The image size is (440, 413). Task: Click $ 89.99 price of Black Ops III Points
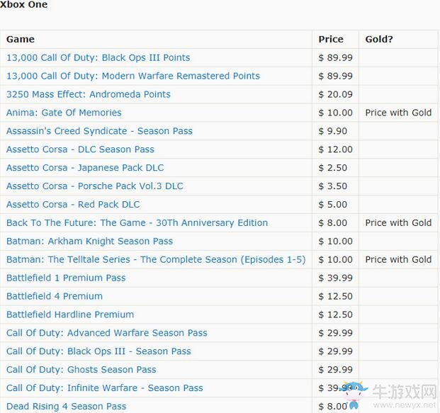click(x=336, y=57)
